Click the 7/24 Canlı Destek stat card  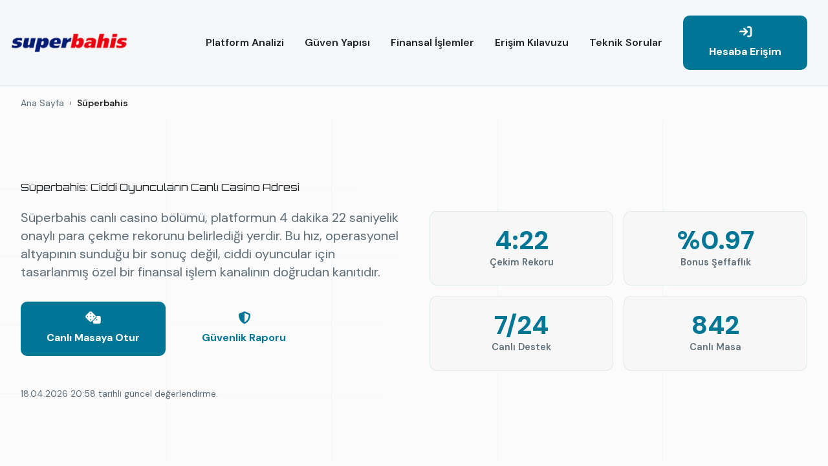pyautogui.click(x=521, y=333)
